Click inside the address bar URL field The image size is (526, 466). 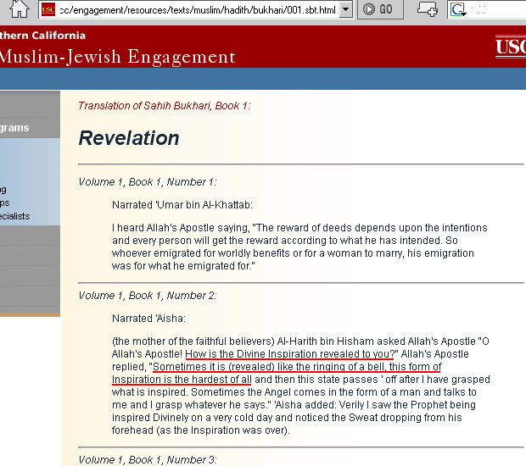click(x=197, y=10)
